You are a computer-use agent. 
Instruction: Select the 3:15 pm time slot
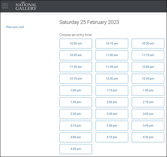[76, 126]
